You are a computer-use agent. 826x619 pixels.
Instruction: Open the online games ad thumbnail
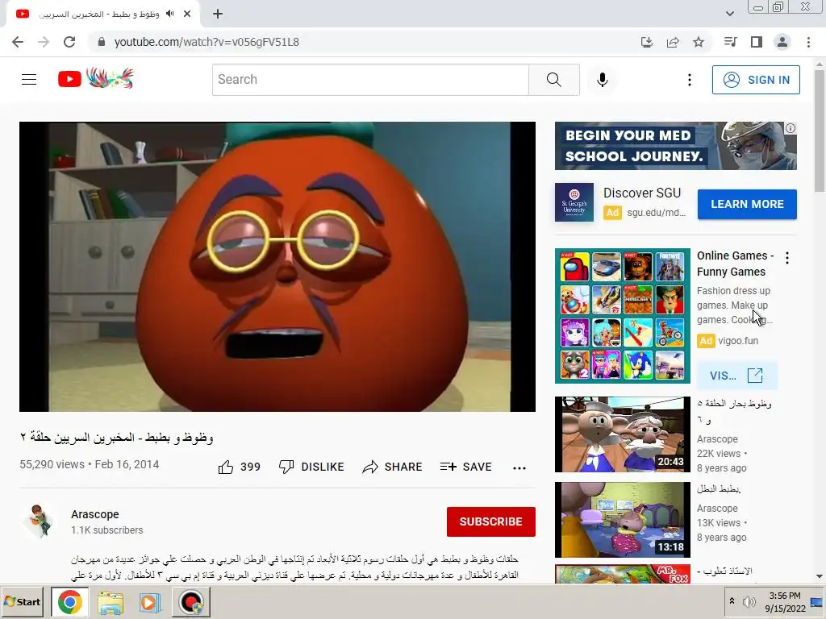click(622, 316)
